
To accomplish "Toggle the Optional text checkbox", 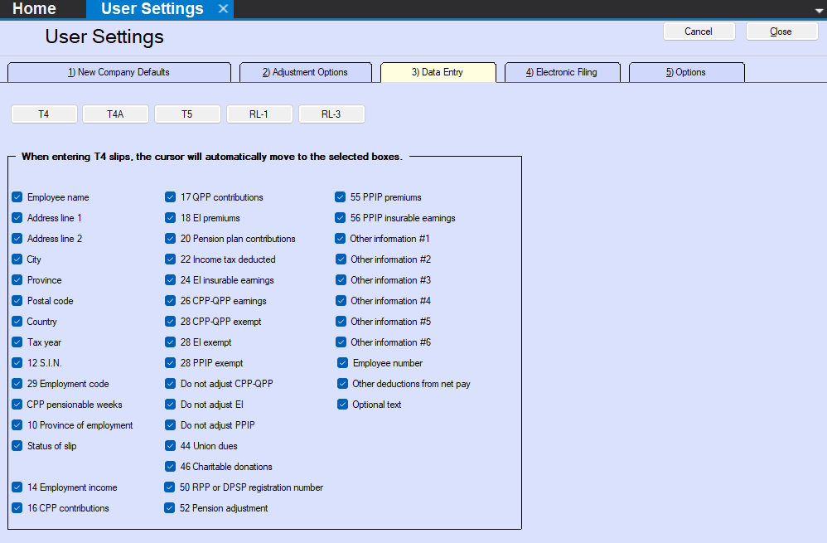I will (x=343, y=405).
